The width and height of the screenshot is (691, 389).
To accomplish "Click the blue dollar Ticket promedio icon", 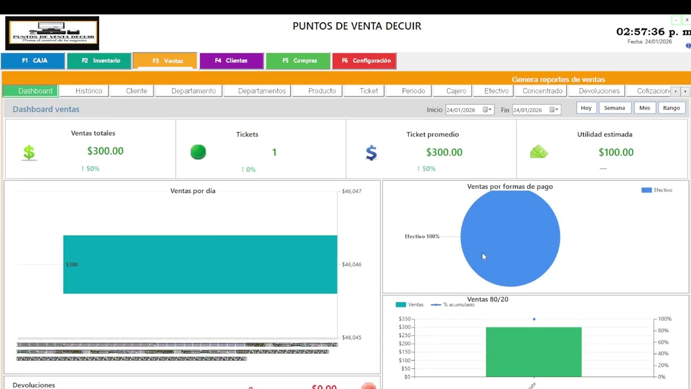I will click(371, 153).
